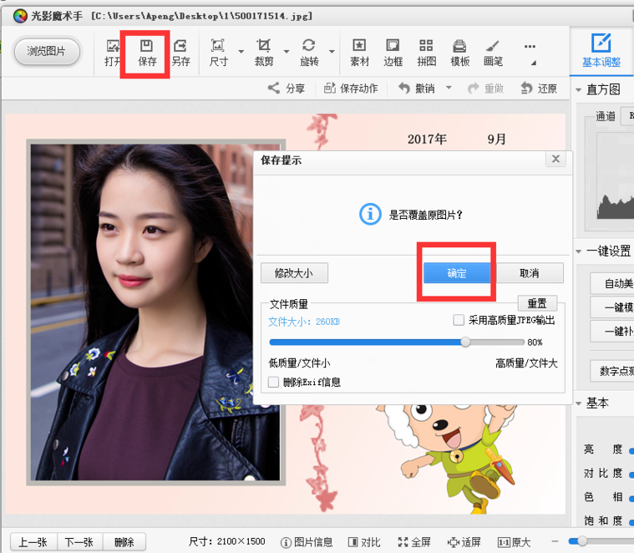634x553 pixels.
Task: Switch to the Basic Adjust (基本调整) tab
Action: [601, 50]
